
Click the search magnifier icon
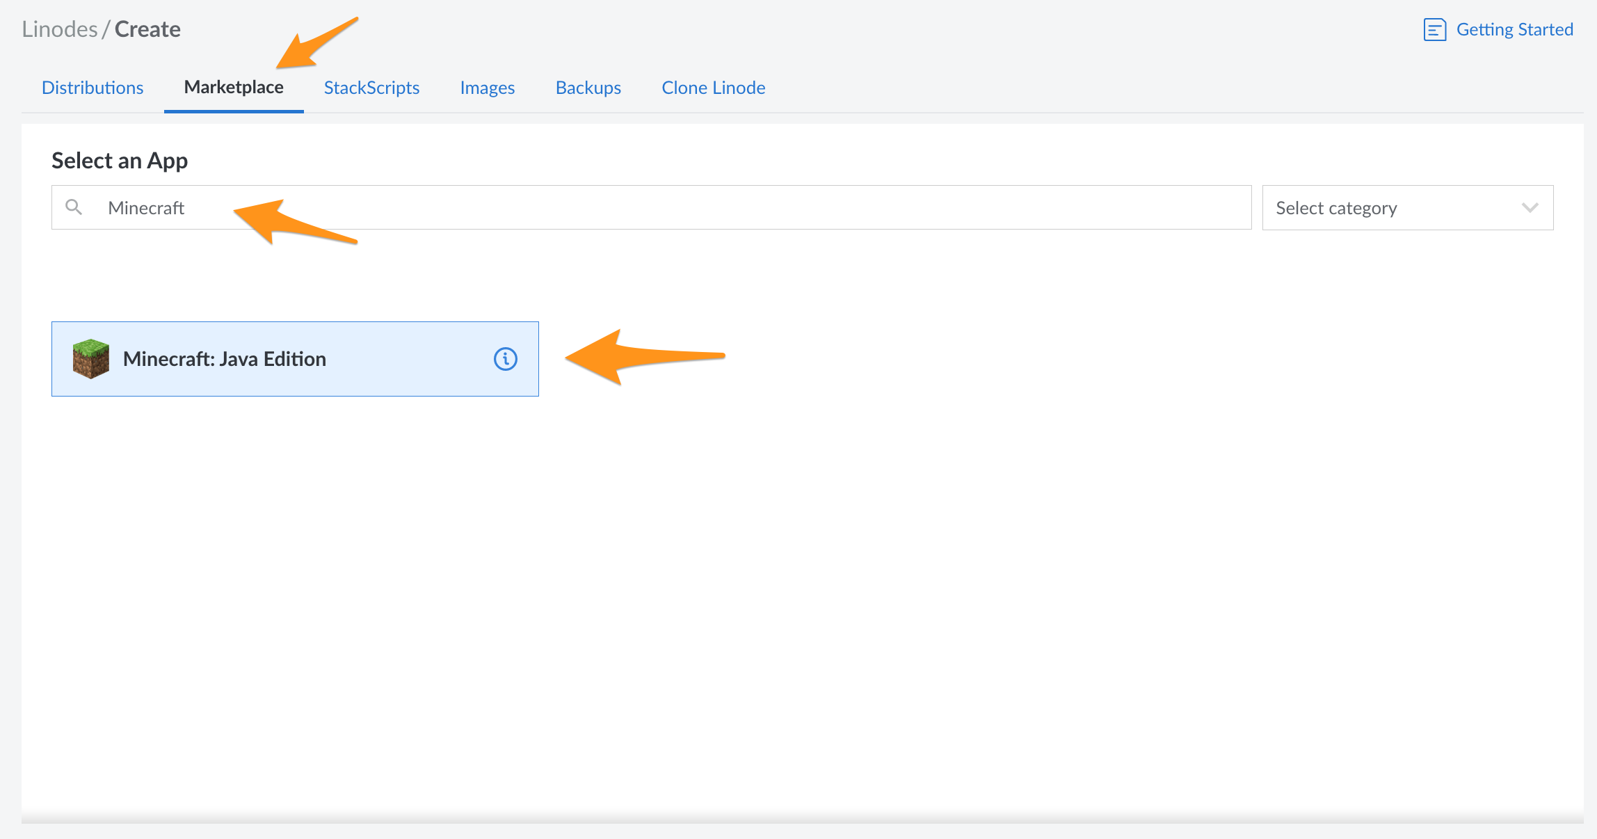74,207
